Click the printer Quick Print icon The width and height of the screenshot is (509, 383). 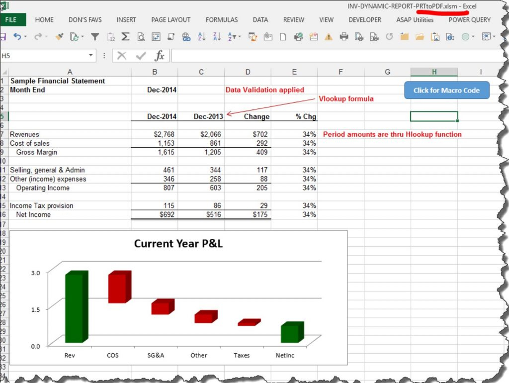(343, 36)
